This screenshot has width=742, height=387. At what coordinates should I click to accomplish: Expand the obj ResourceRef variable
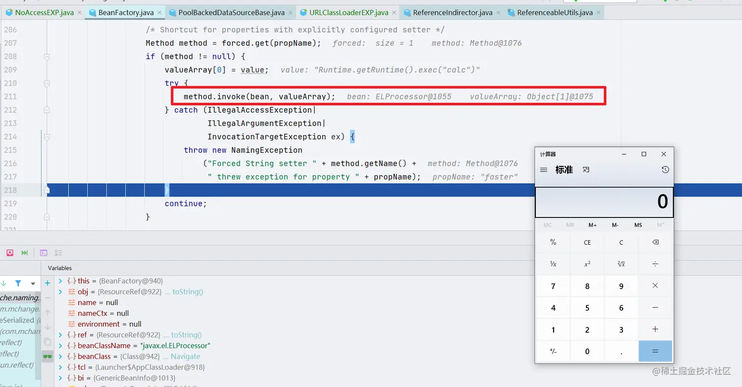pyautogui.click(x=60, y=291)
